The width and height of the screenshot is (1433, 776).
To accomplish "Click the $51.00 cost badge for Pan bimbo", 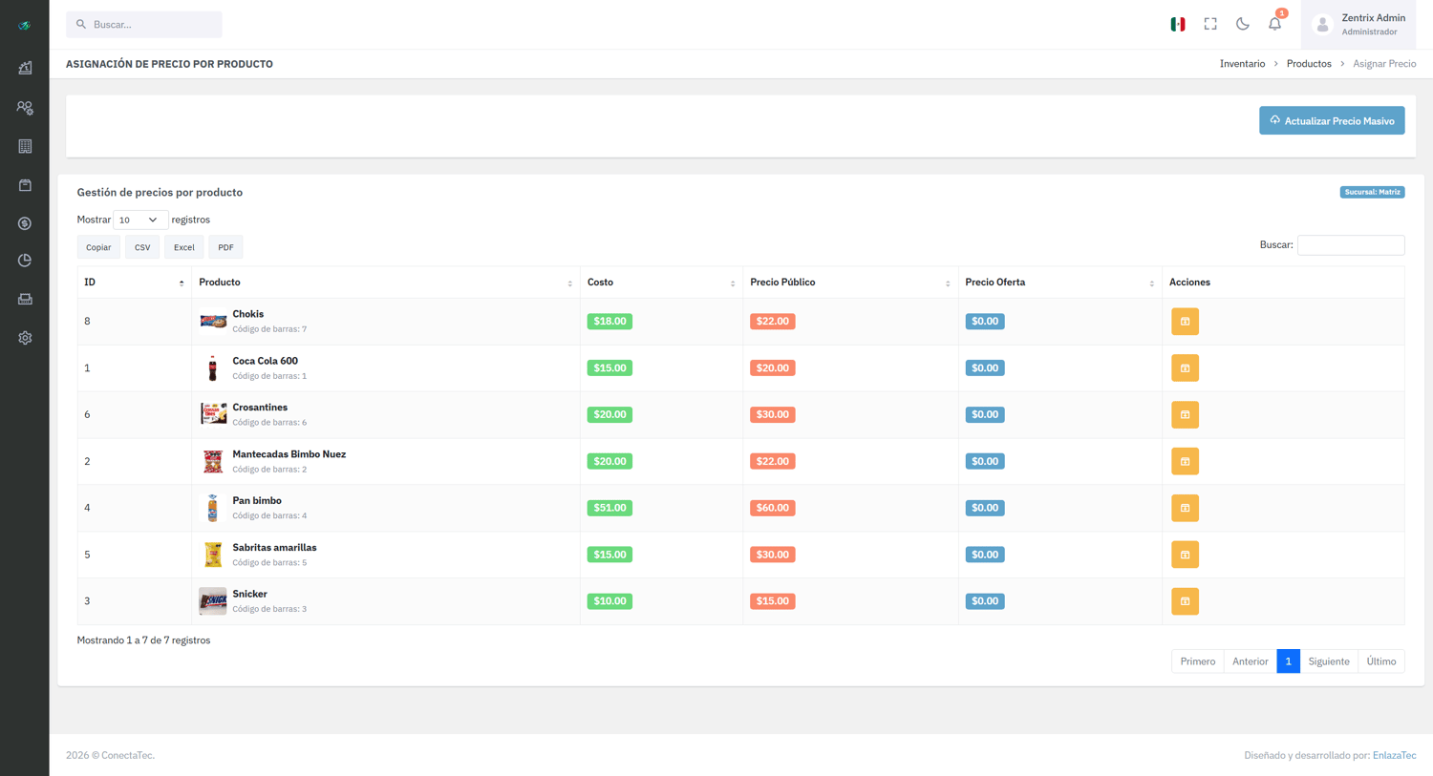I will tap(610, 508).
